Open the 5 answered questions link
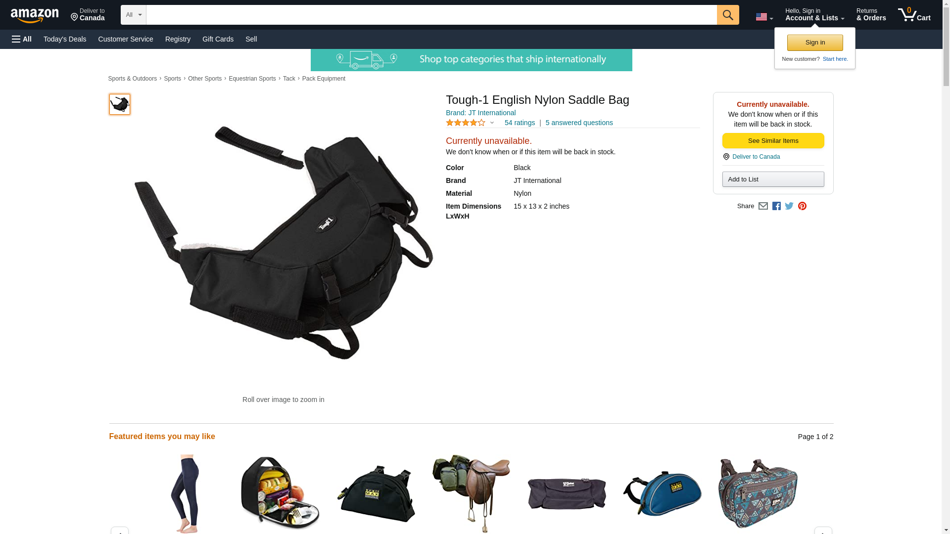 (x=579, y=123)
